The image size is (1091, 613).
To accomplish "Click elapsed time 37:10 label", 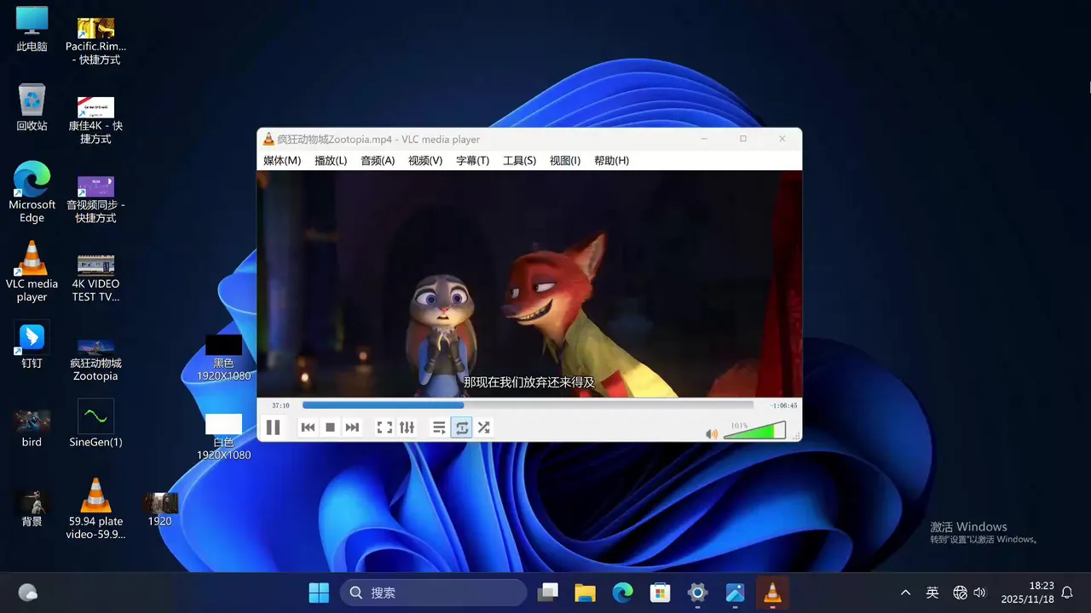I will 280,405.
